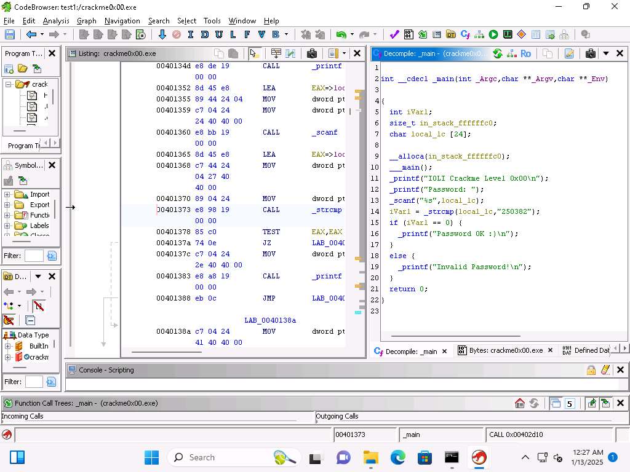Expand the Imports folder in Symbol Tree
The width and height of the screenshot is (630, 472).
[7, 195]
